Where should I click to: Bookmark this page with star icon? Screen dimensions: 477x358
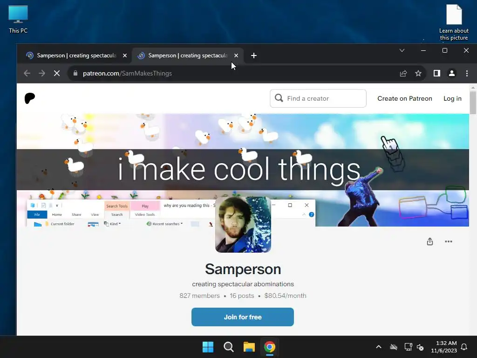pyautogui.click(x=418, y=73)
